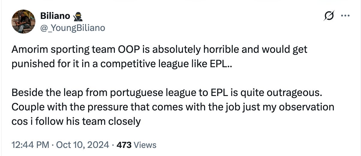Click the 12:44 PM timestamp
The width and height of the screenshot is (361, 156).
click(30, 145)
